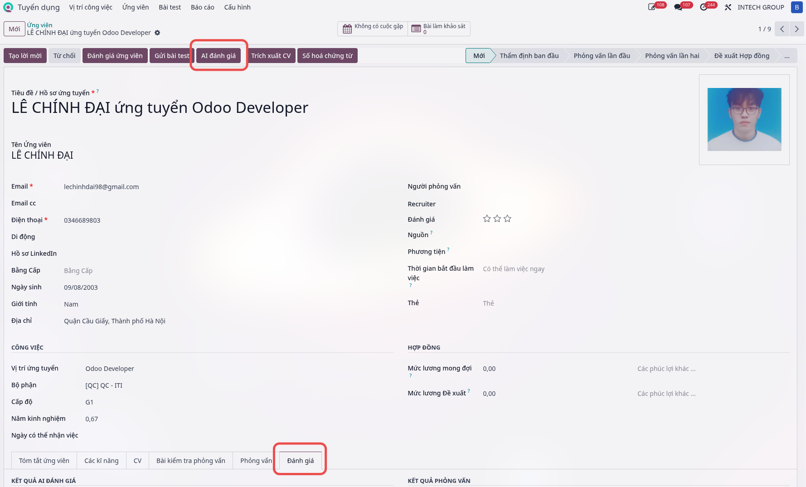Go to previous applicant record arrow

[782, 29]
